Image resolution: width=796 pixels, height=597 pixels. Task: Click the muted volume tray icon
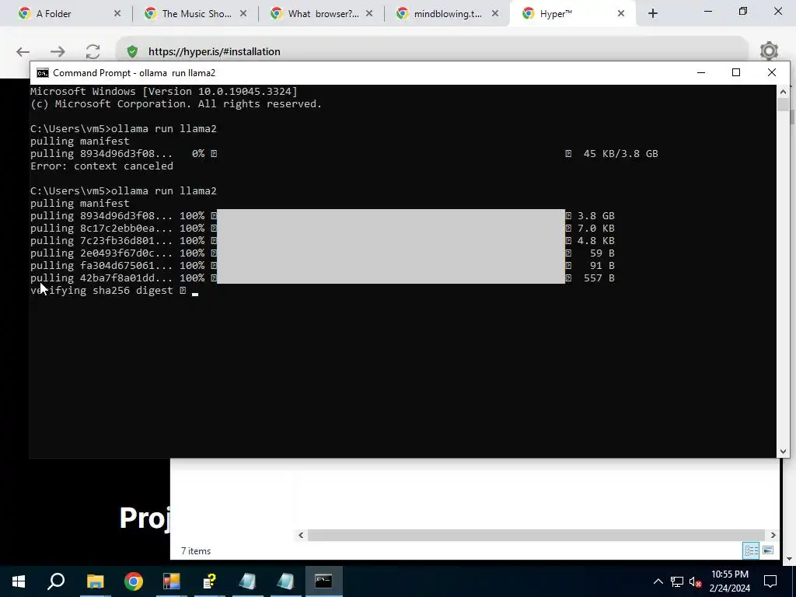696,581
